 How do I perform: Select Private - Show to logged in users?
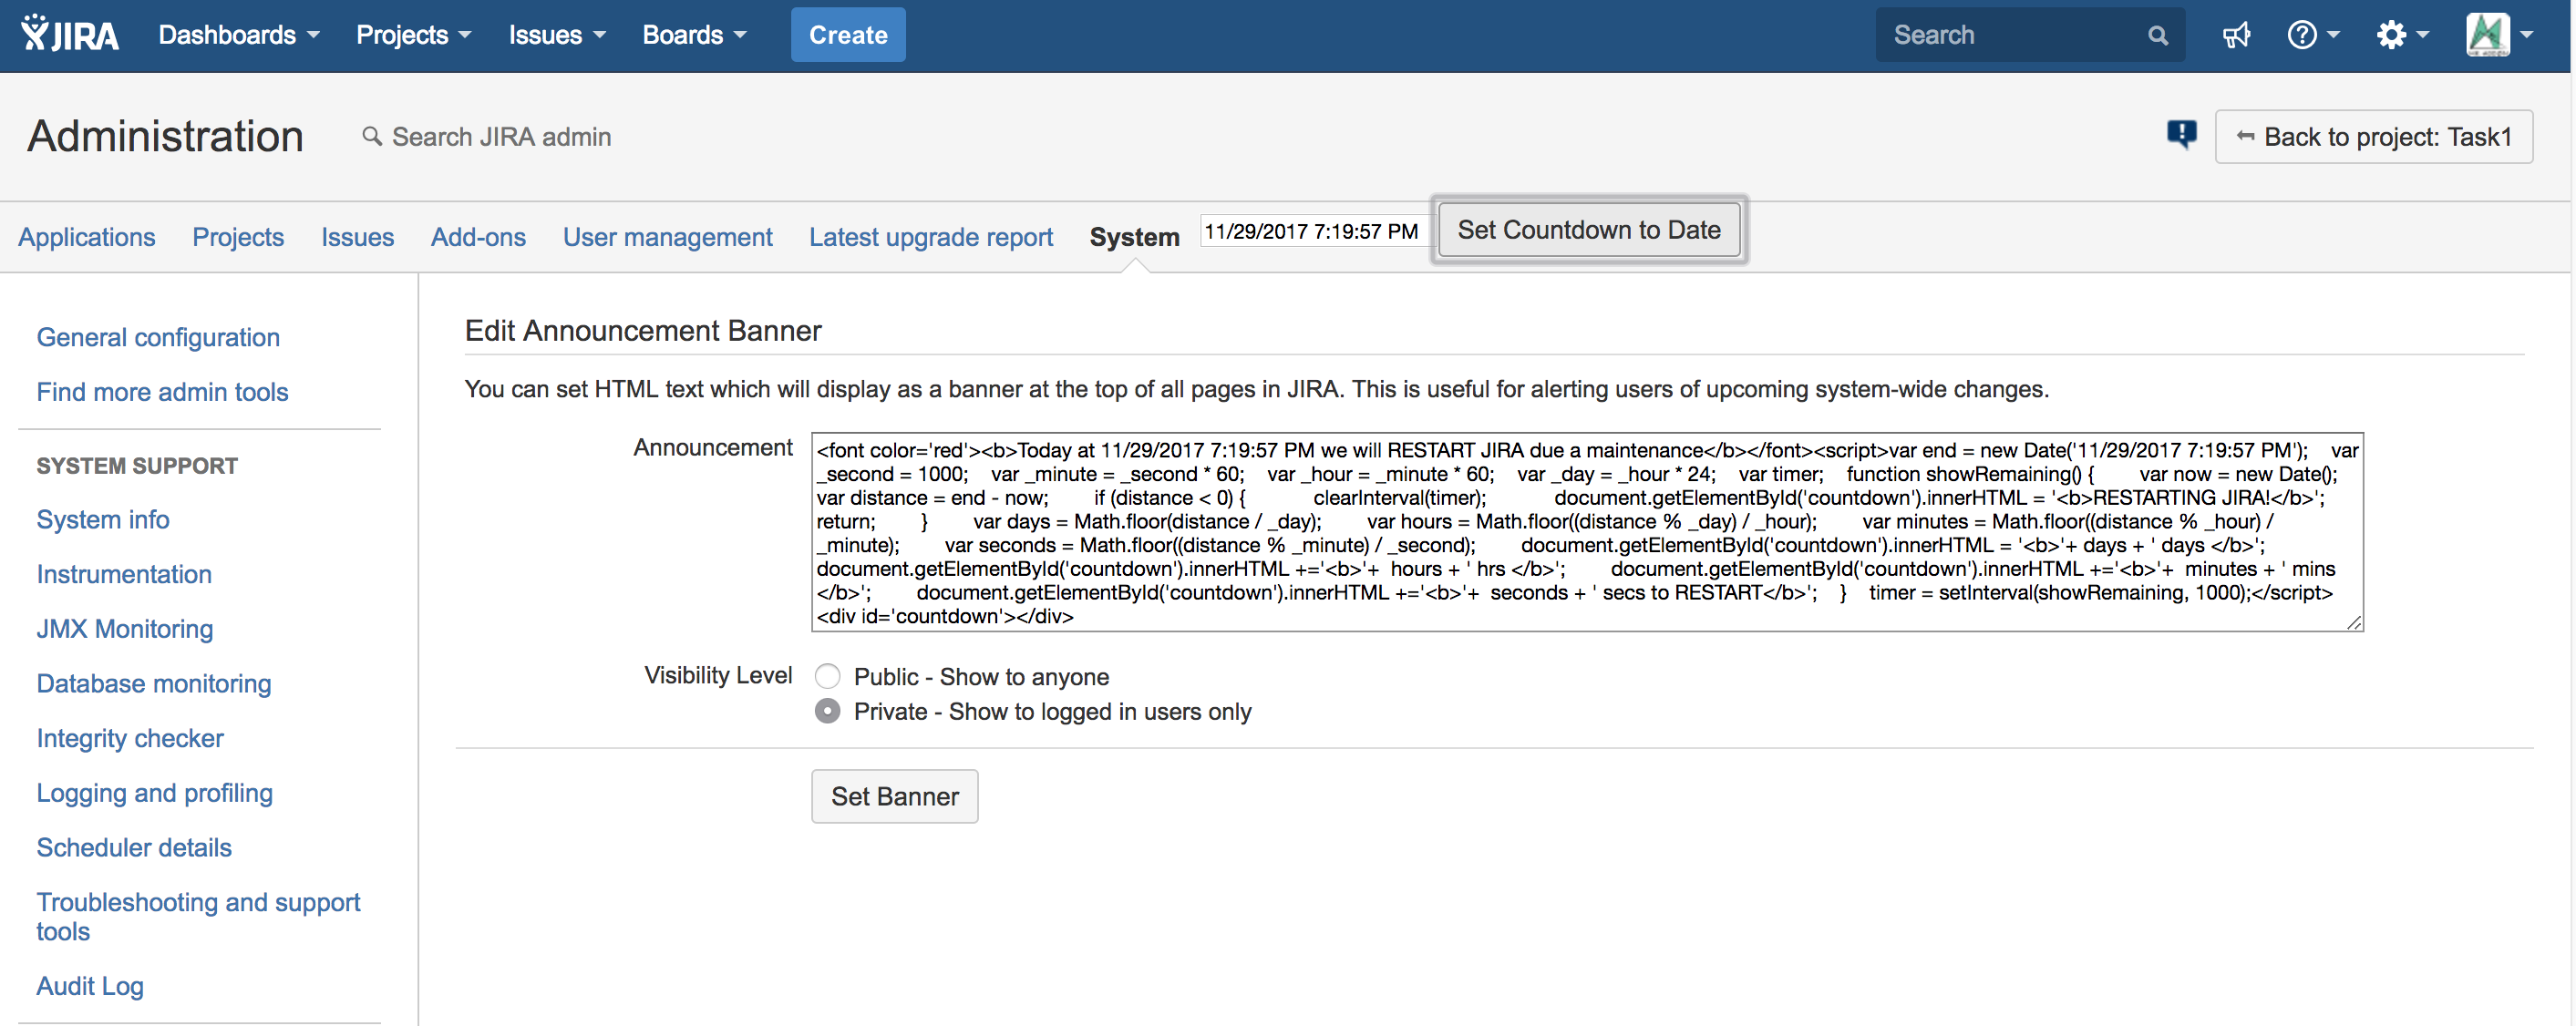827,712
